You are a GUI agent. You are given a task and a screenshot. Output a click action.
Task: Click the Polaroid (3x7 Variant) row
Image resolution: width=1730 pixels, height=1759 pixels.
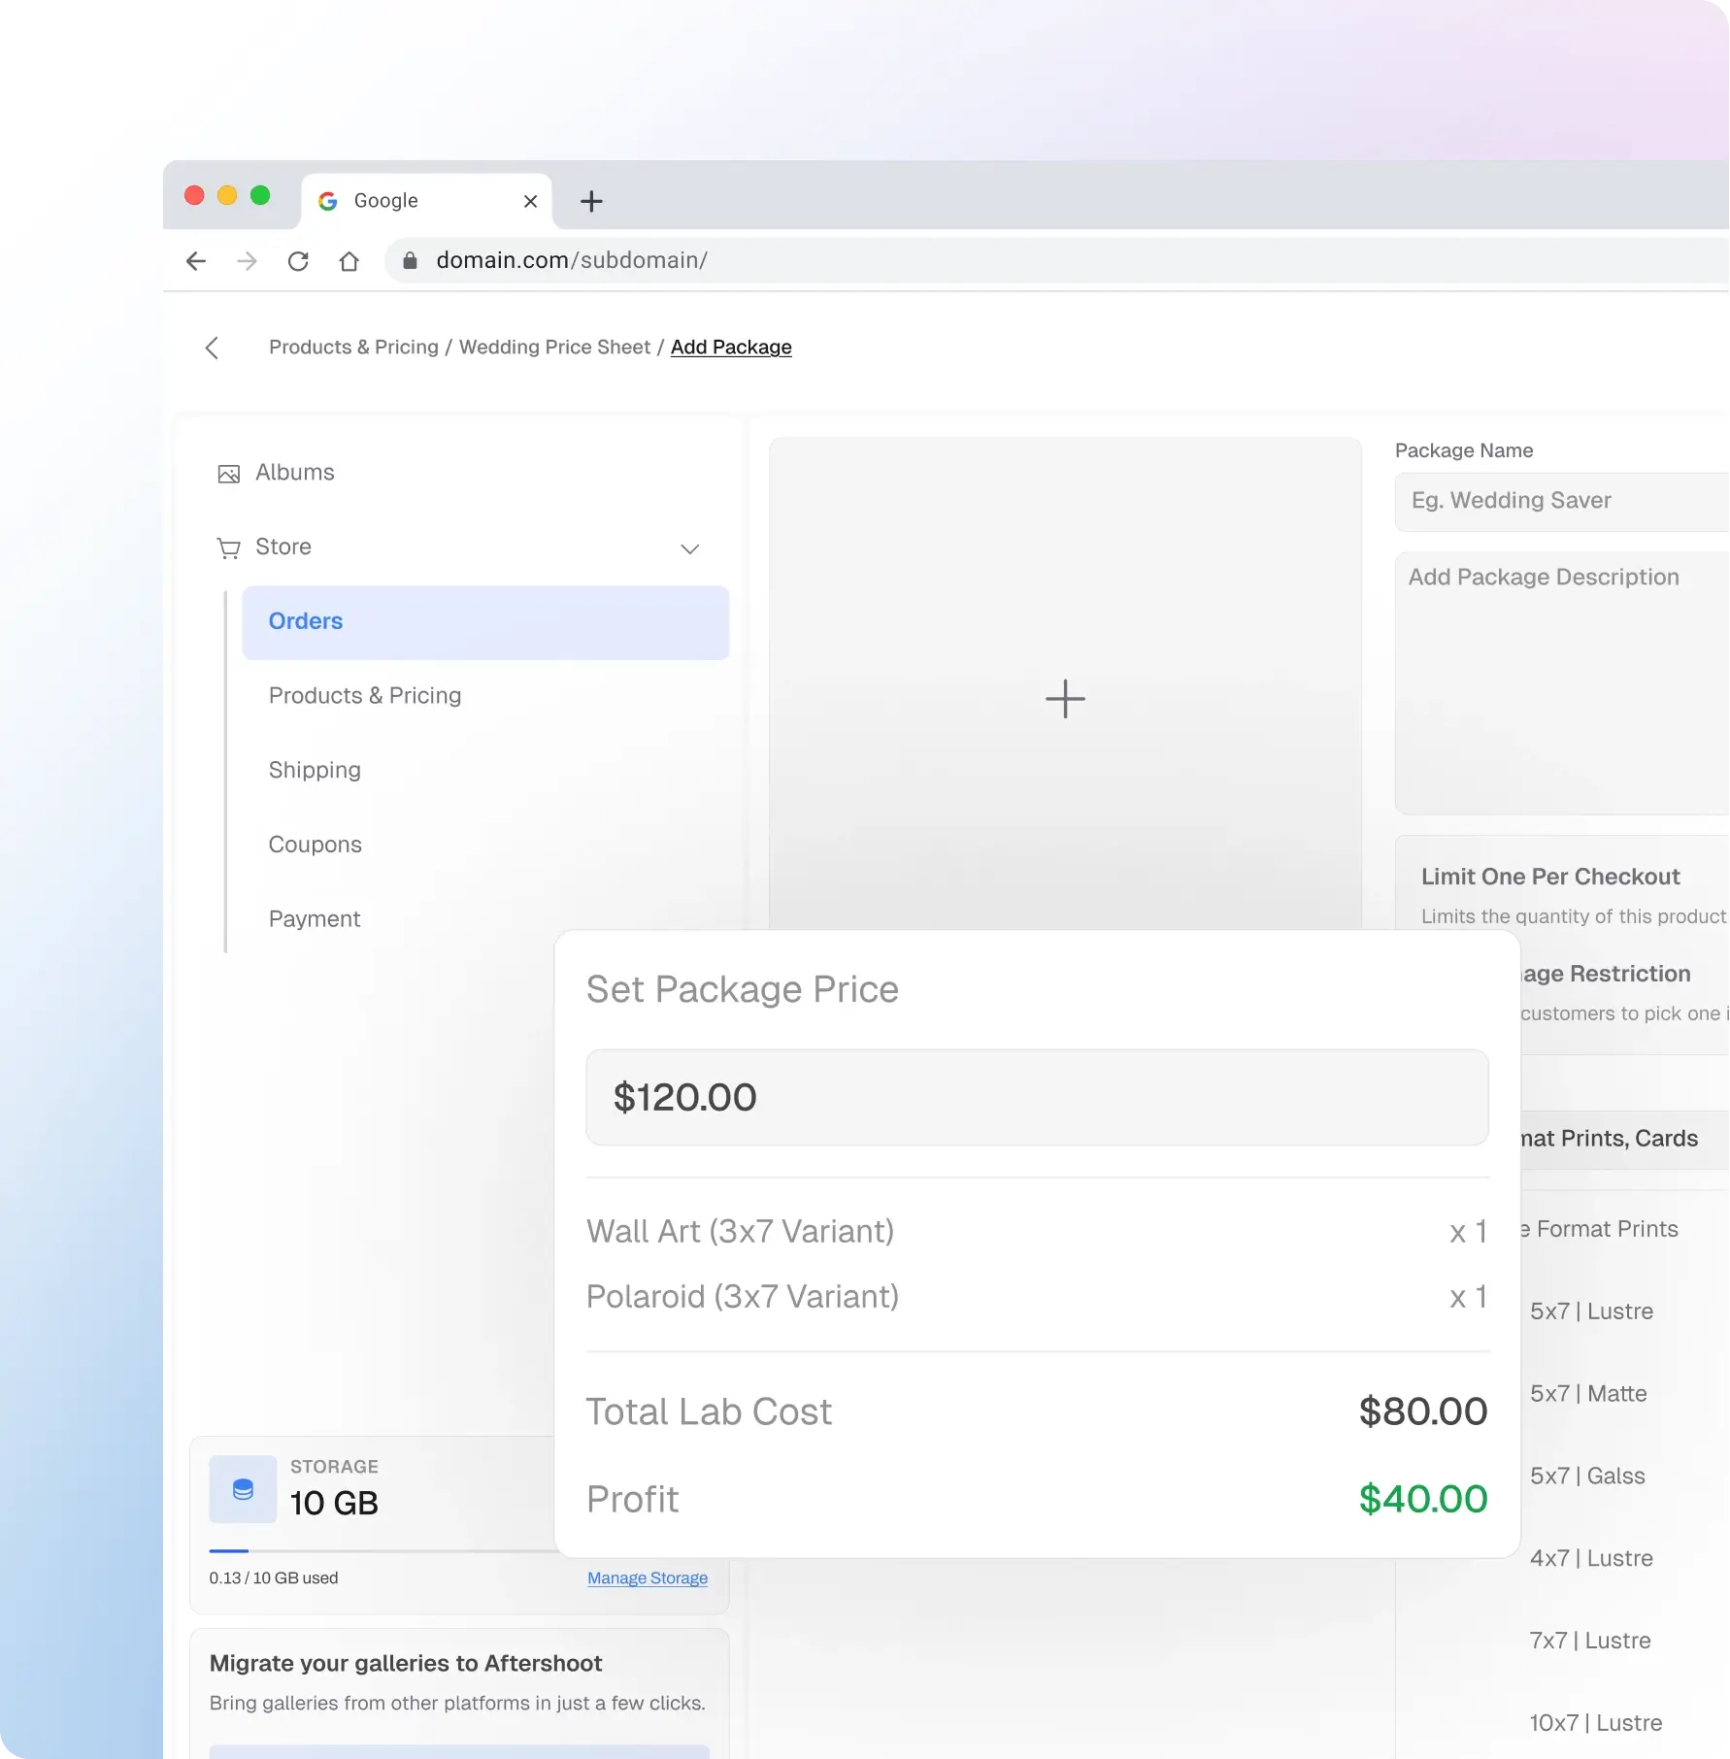(x=1037, y=1297)
